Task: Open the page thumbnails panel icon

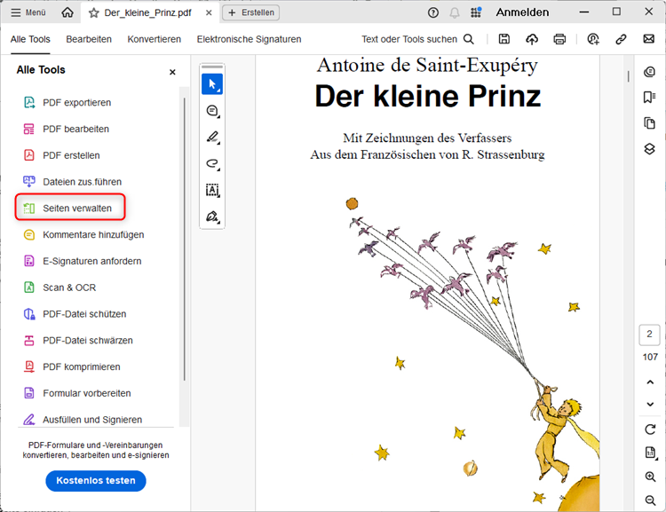Action: 649,123
